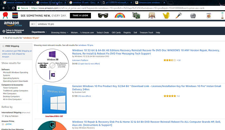The width and height of the screenshot is (225, 130).
Task: Click the browser address bar URL
Action: [x=118, y=8]
